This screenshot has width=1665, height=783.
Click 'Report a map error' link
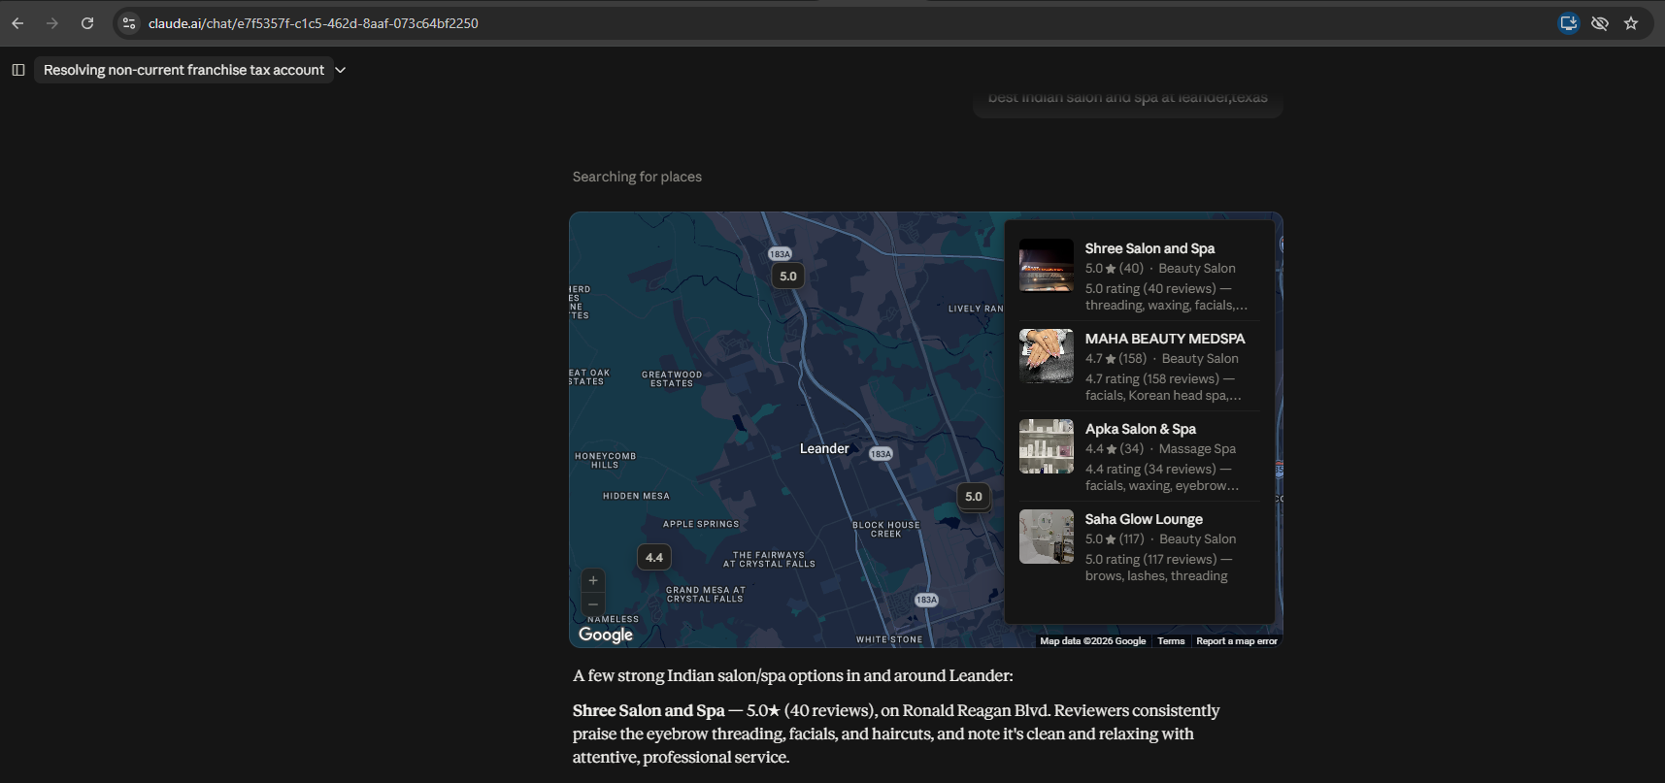coord(1237,641)
